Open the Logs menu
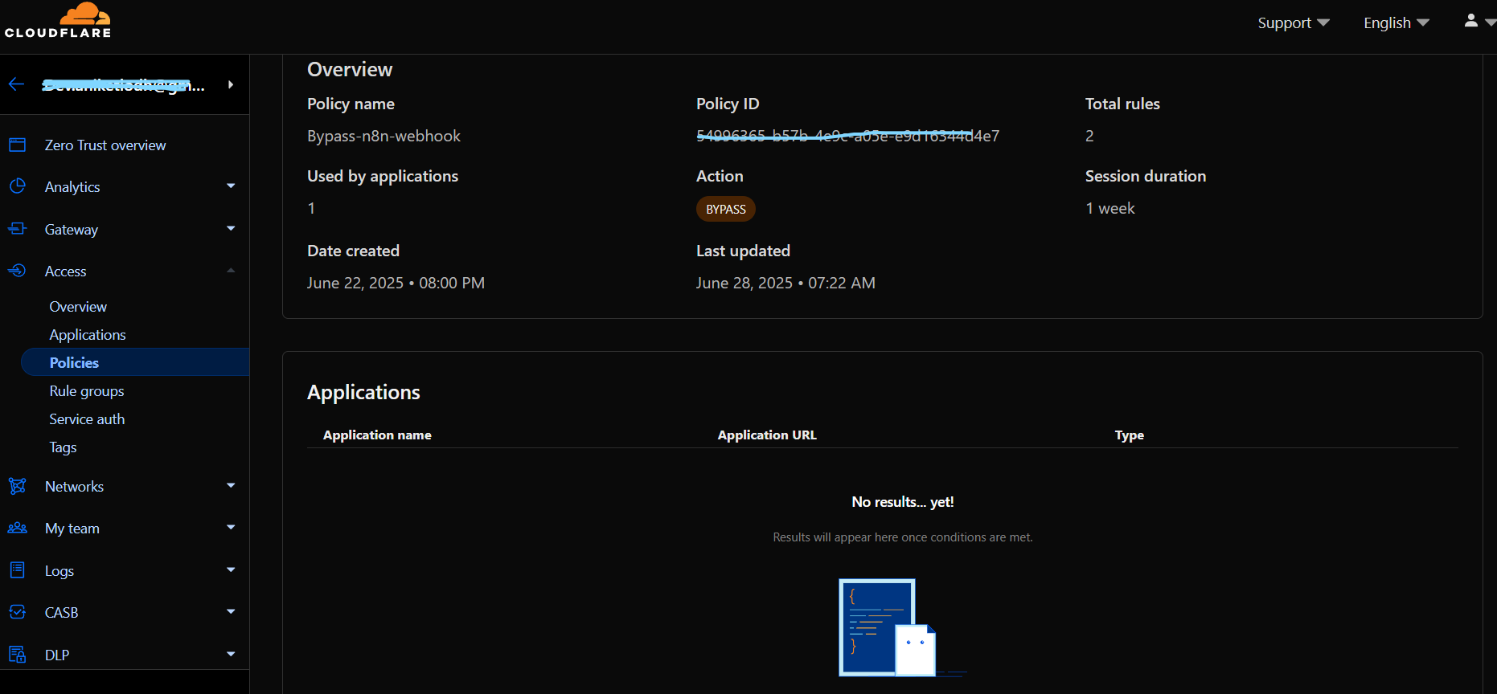Image resolution: width=1497 pixels, height=694 pixels. [59, 570]
